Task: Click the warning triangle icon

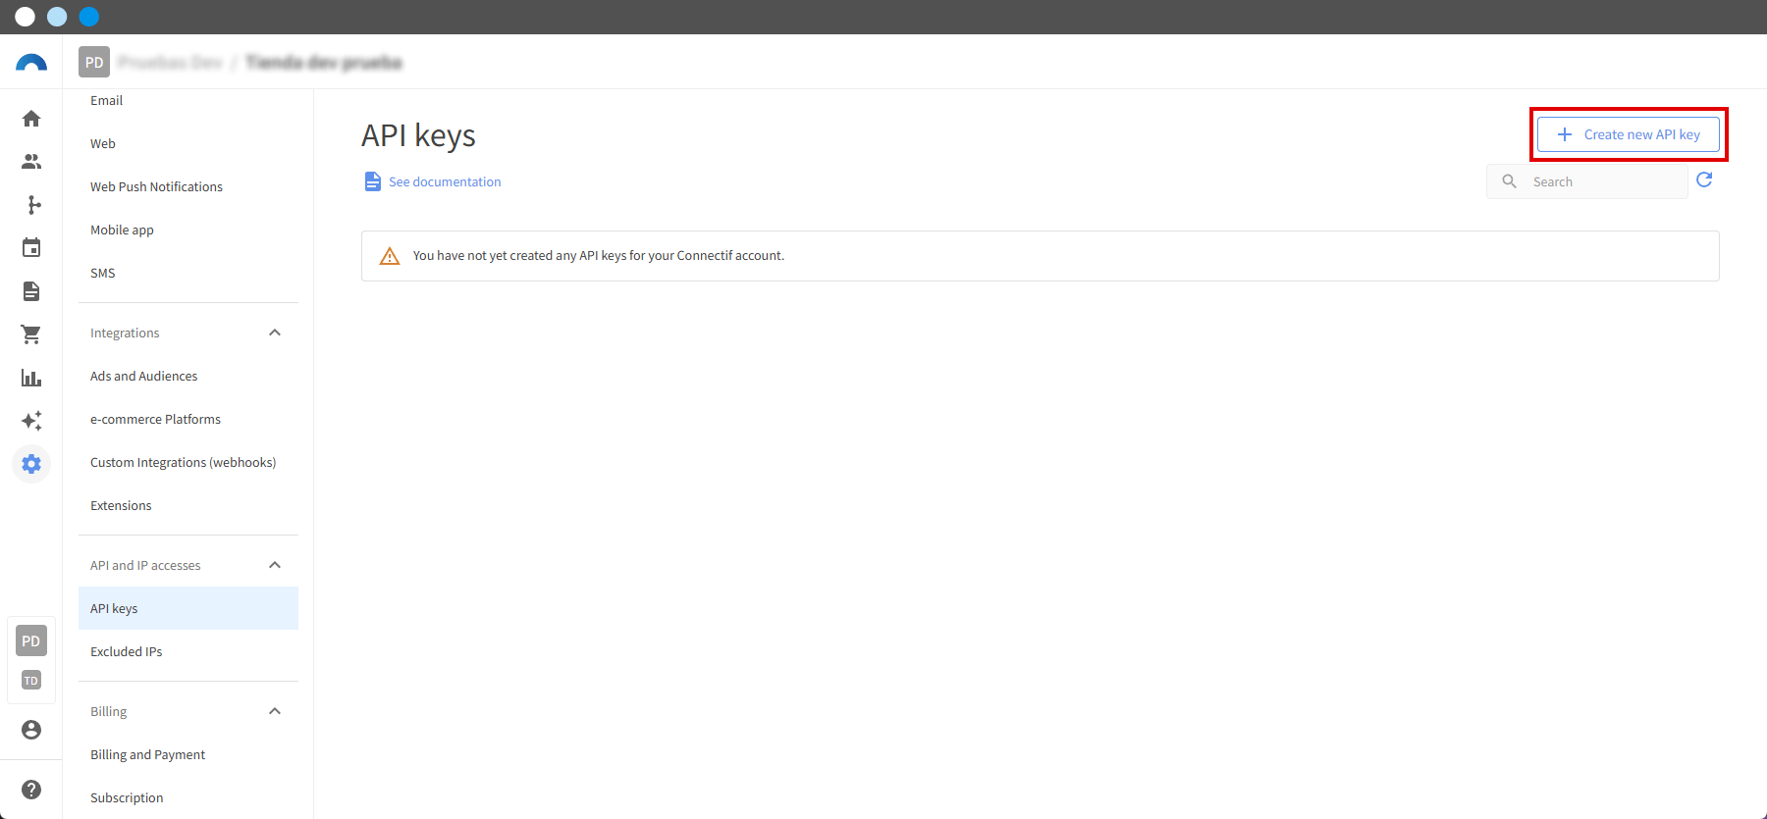Action: pos(390,256)
